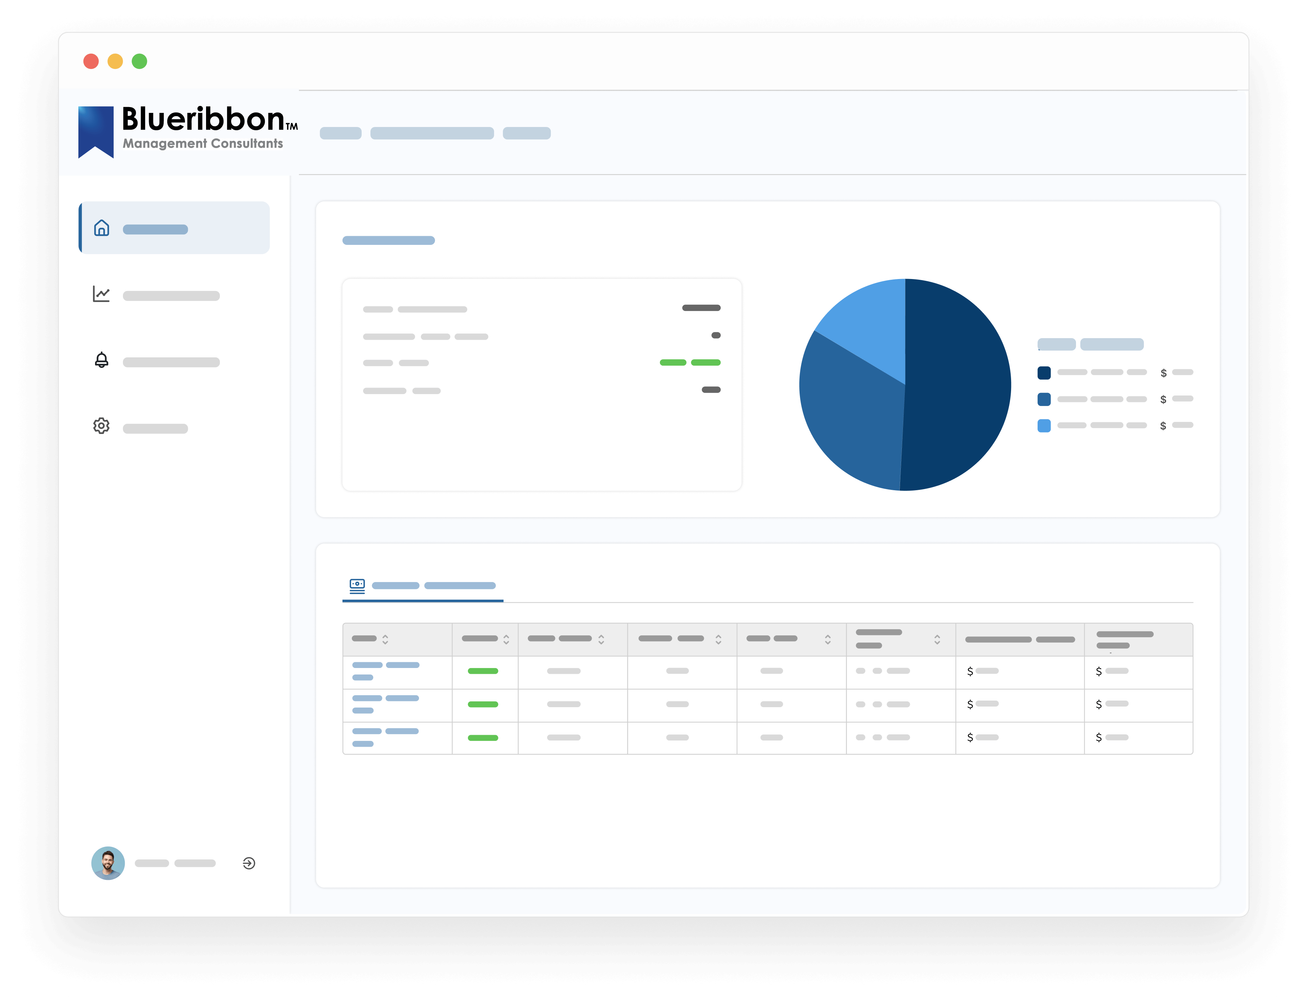Toggle sort on second table column

506,639
